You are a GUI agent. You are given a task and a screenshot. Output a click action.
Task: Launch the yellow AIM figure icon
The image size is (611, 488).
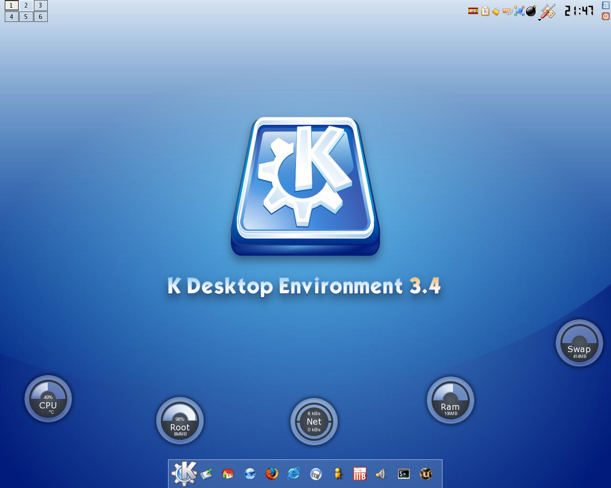pyautogui.click(x=338, y=474)
